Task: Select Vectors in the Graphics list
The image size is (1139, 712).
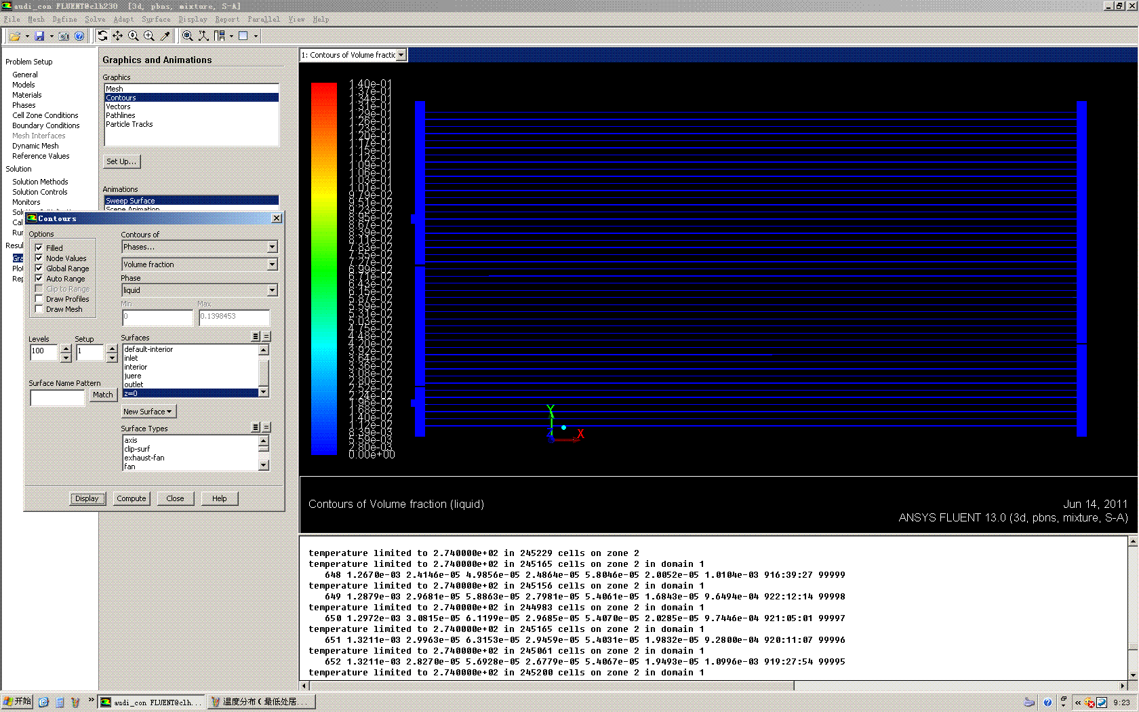Action: pos(191,106)
